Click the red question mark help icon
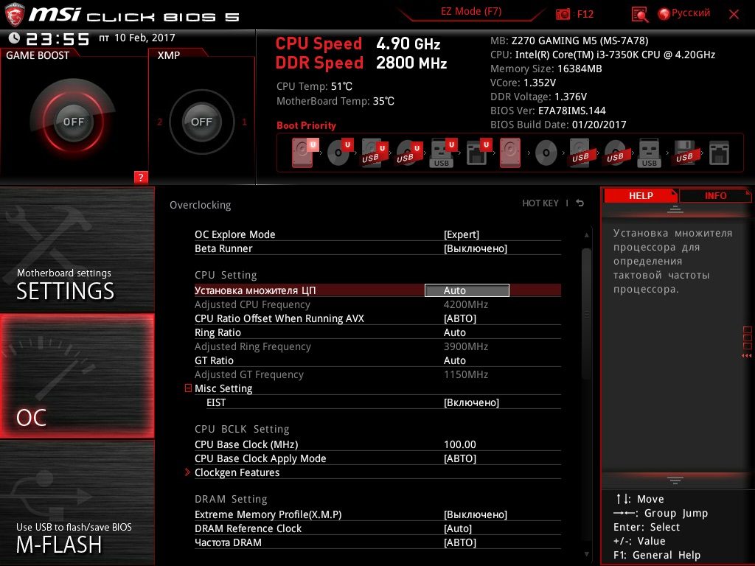This screenshot has width=755, height=566. pos(141,177)
